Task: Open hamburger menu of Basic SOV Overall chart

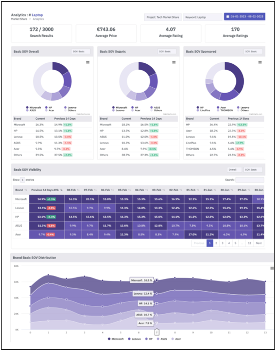Action: (88, 62)
